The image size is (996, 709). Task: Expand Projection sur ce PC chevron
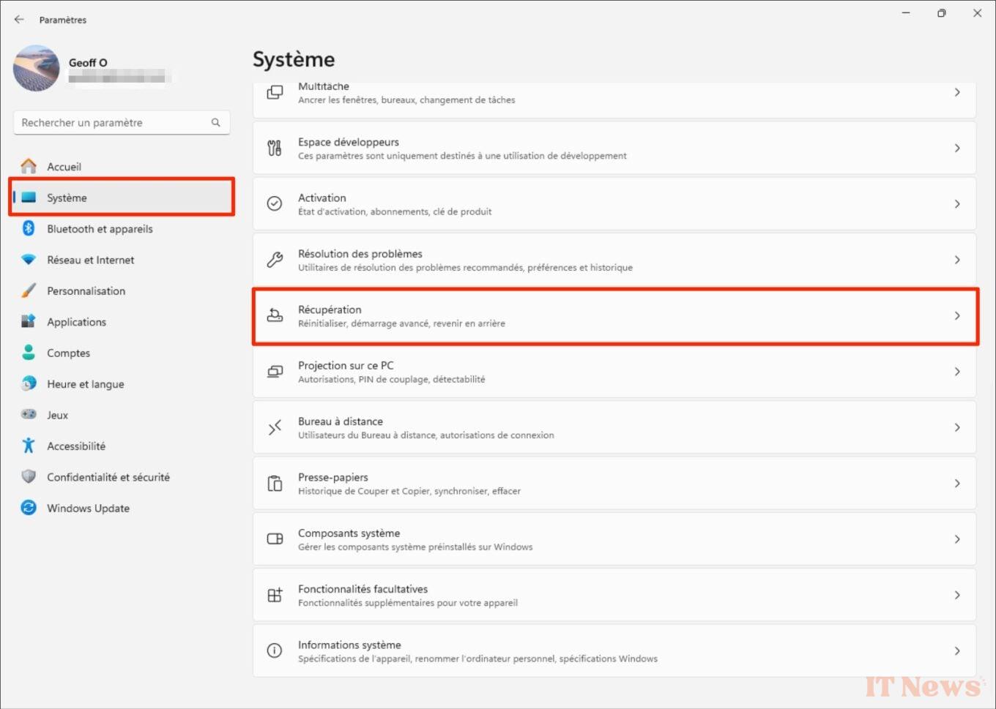[x=956, y=372]
